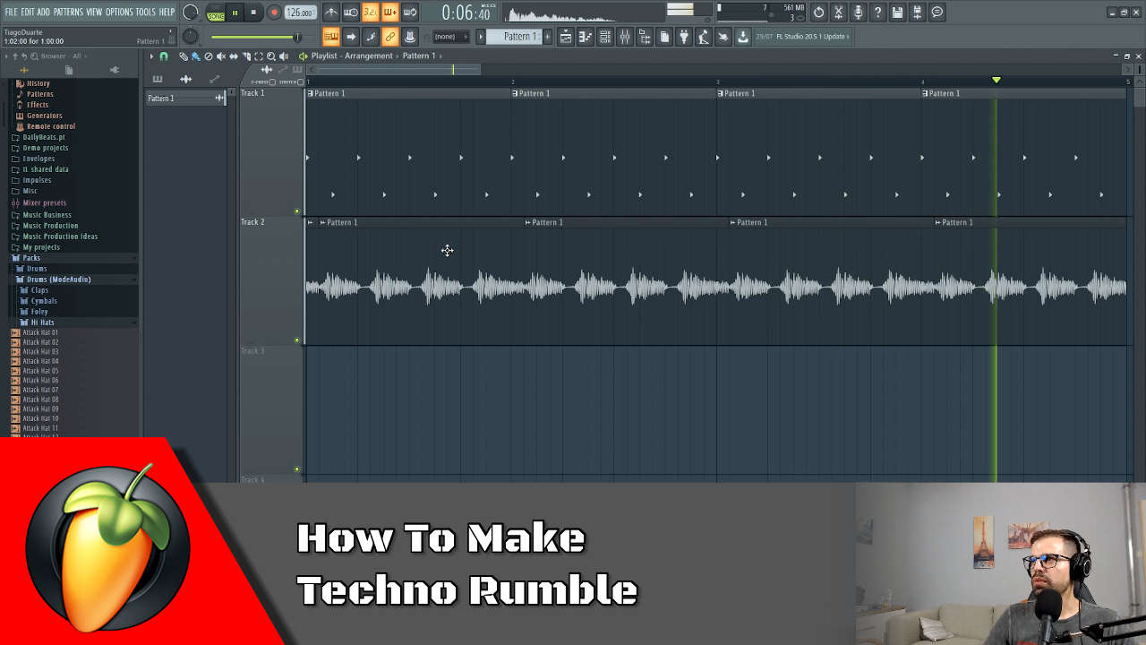Collapse the Drums (ModeAudio) folder
This screenshot has width=1146, height=645.
pos(58,279)
